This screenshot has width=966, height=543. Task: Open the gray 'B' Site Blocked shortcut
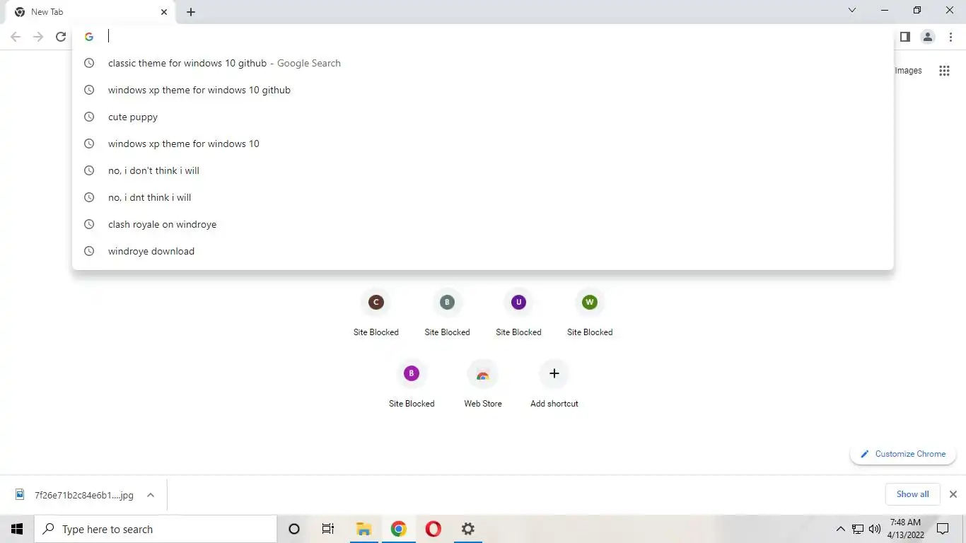tap(447, 312)
